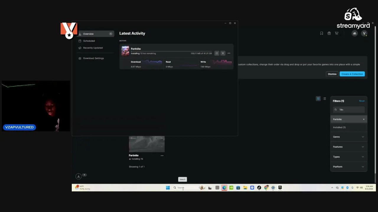Reset the library filters

pos(362,101)
